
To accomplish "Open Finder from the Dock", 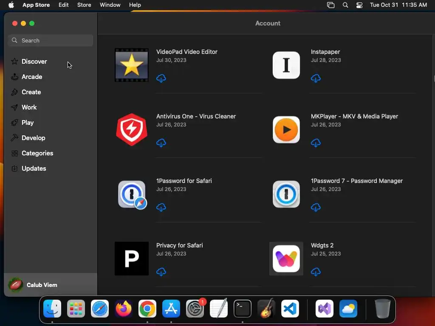I will 52,309.
